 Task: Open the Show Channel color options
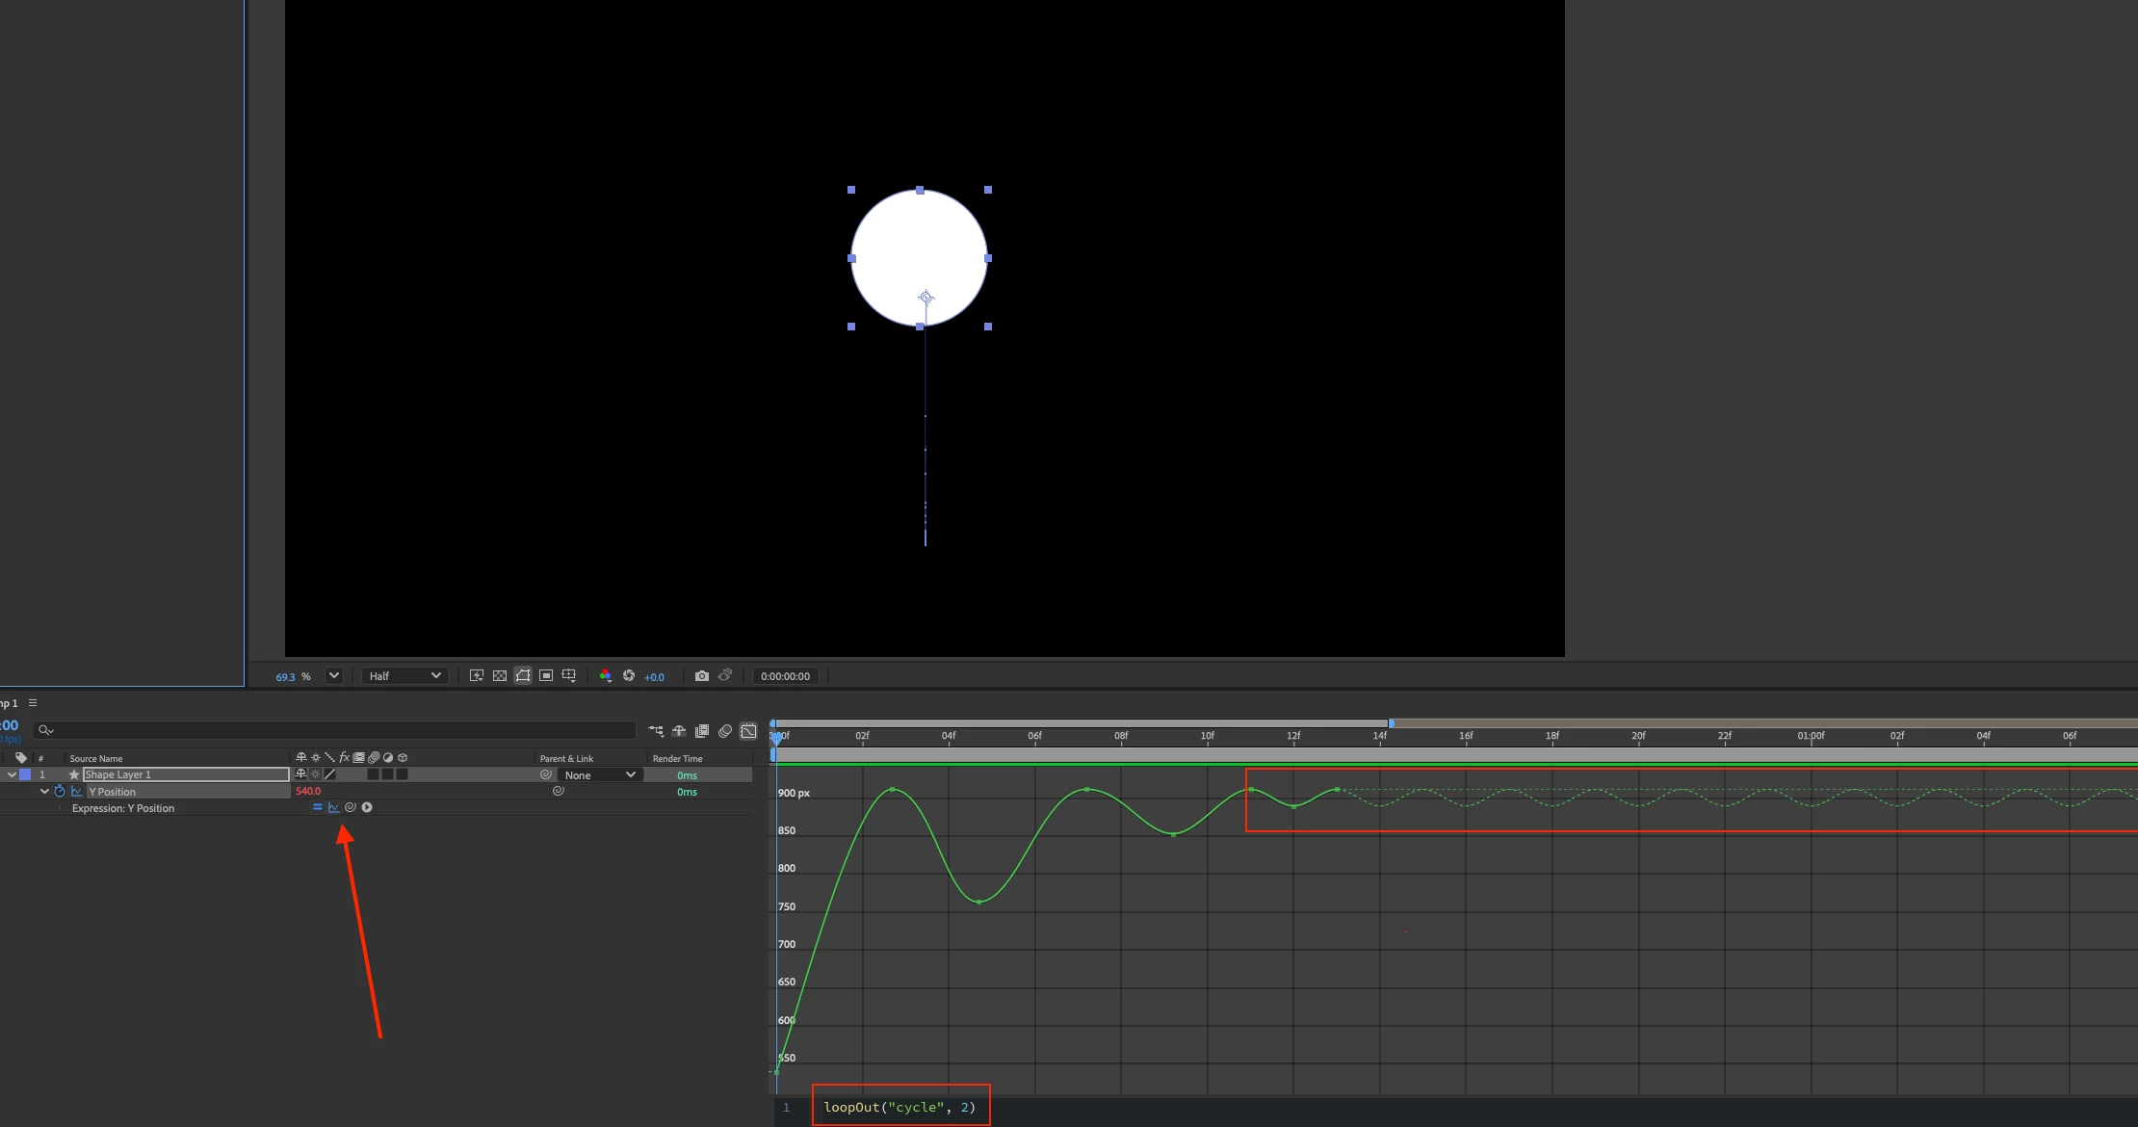[x=606, y=676]
